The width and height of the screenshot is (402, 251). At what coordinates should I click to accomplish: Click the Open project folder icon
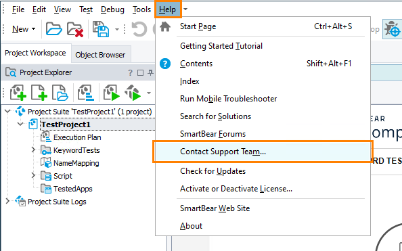coord(54,29)
